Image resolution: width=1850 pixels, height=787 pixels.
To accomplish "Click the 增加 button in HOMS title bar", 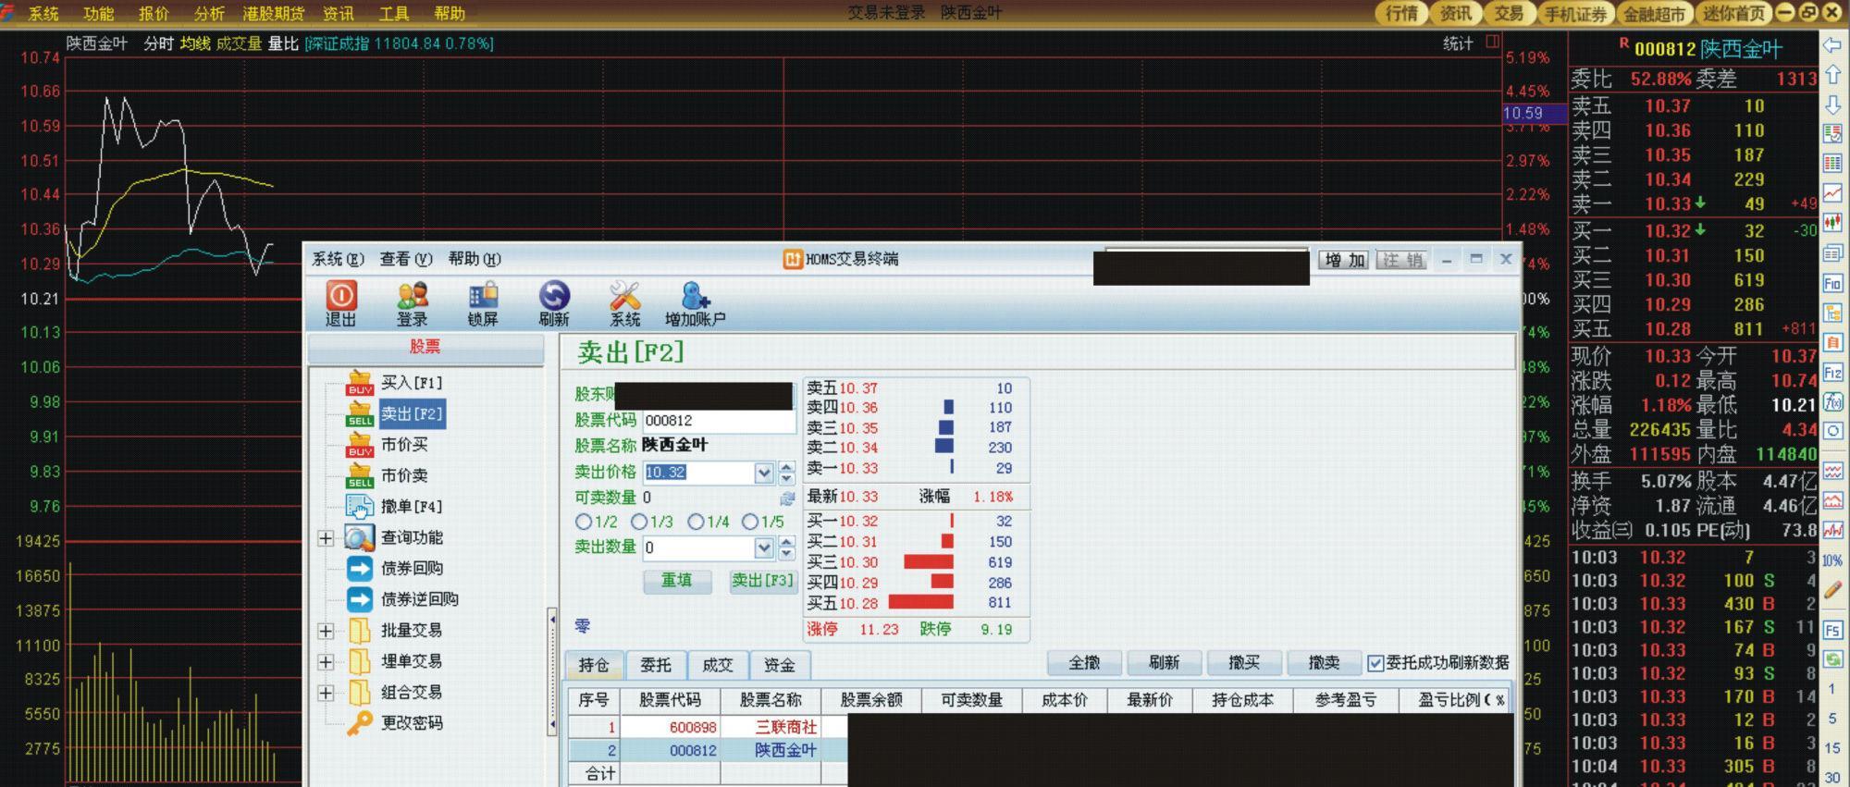I will [x=1345, y=260].
